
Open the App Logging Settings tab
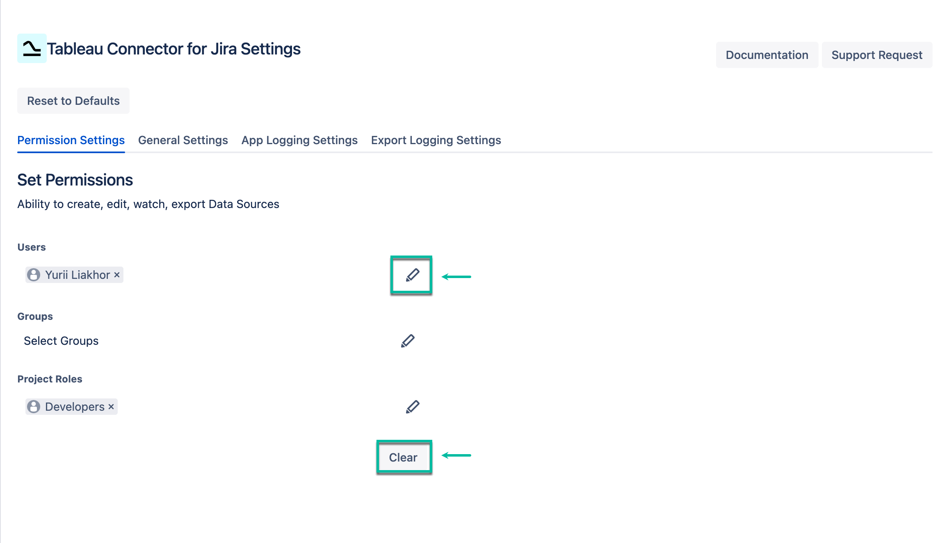[299, 140]
